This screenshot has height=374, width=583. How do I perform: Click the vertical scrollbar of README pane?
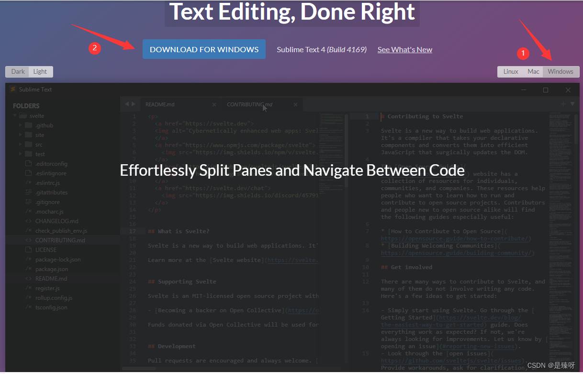(x=347, y=151)
